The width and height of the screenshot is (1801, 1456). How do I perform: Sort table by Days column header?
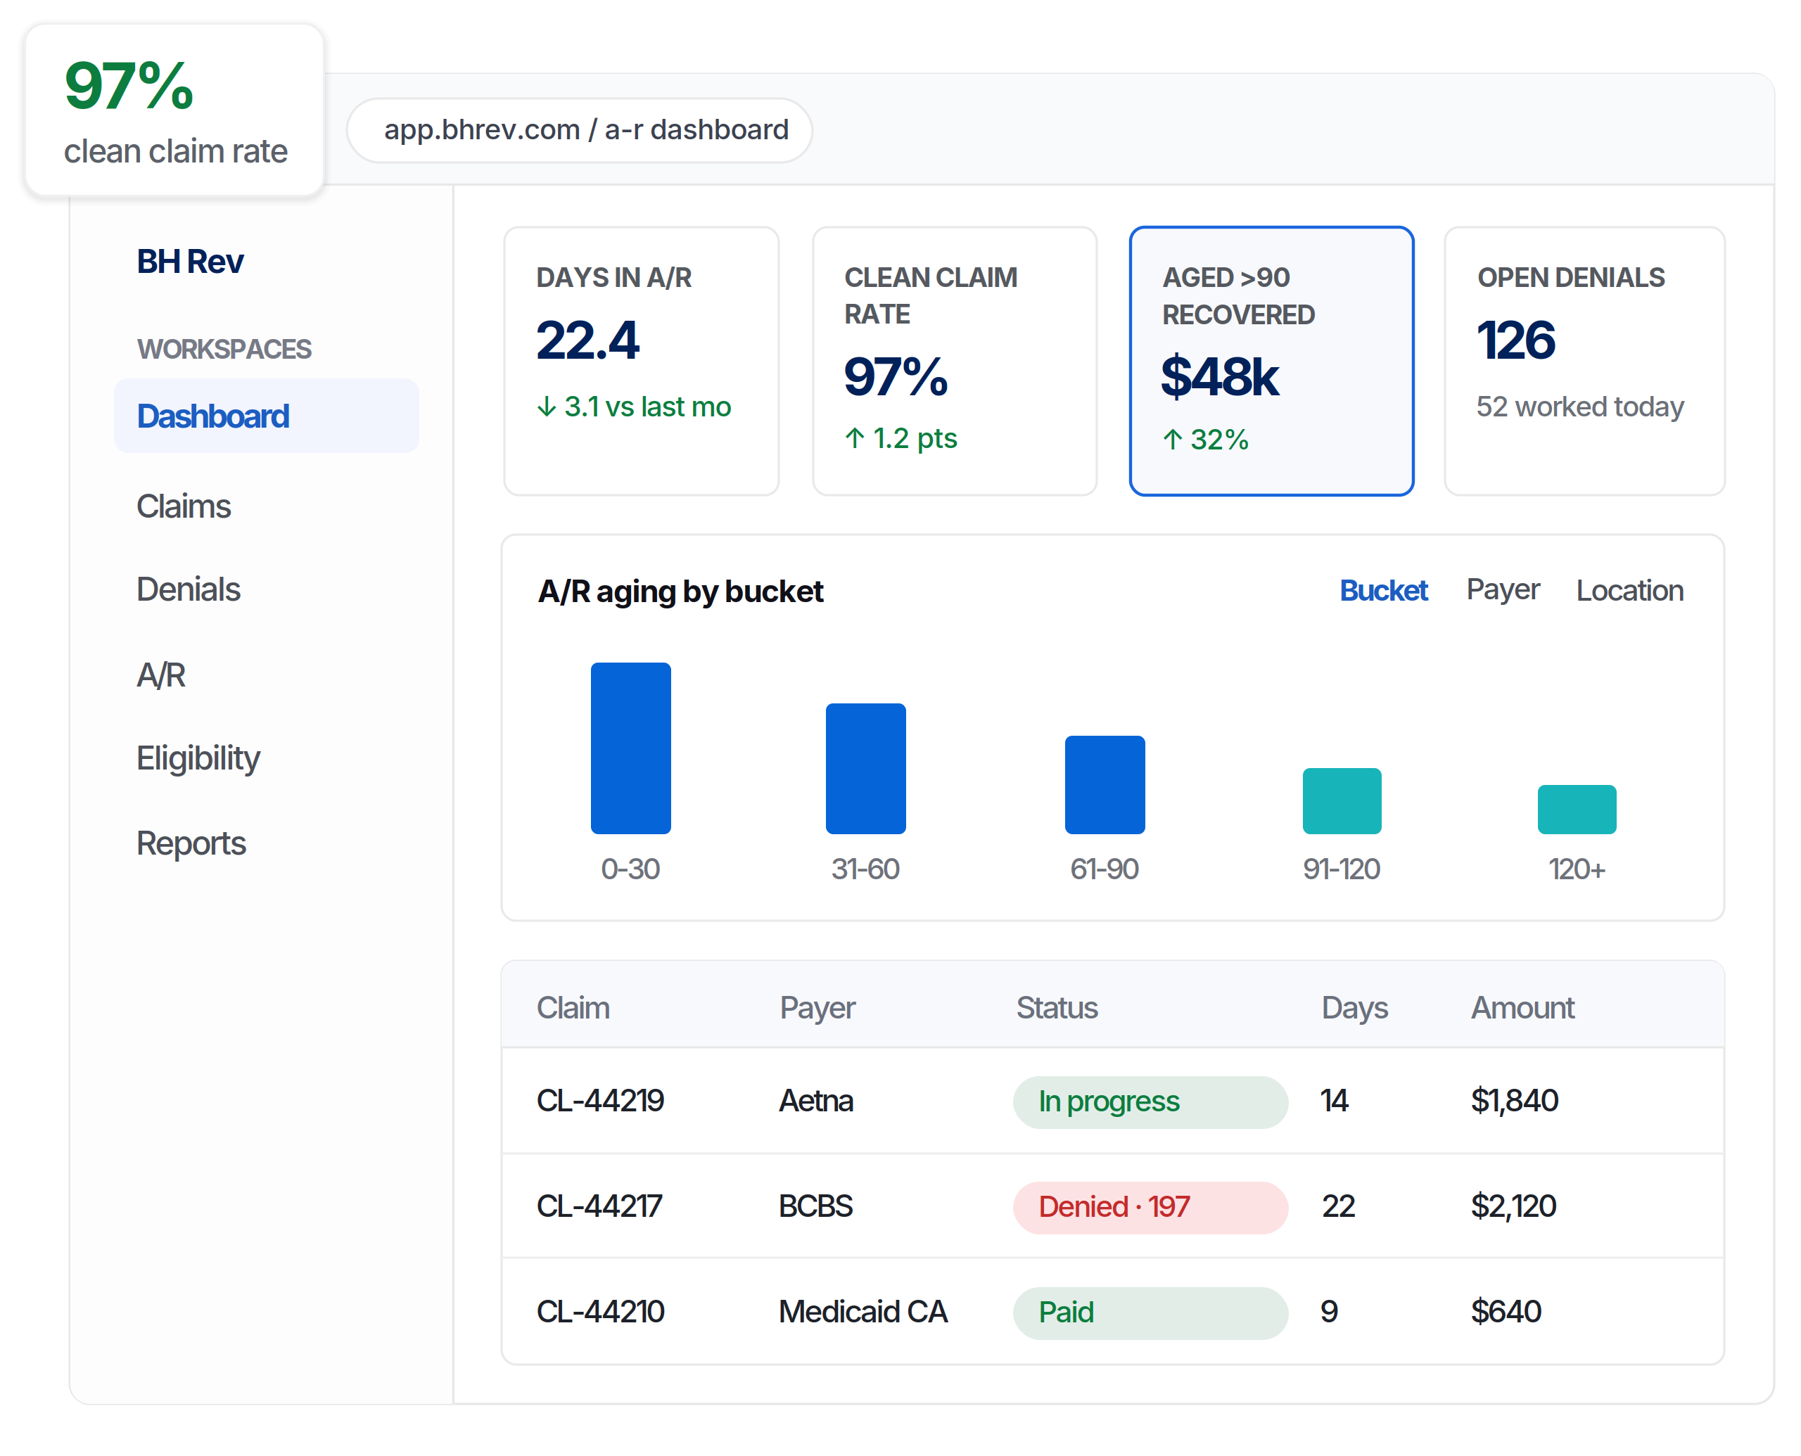click(1355, 1008)
